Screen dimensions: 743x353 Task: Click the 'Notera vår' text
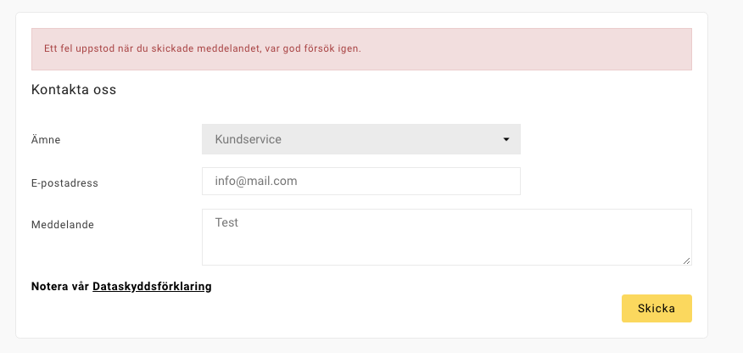coord(59,286)
